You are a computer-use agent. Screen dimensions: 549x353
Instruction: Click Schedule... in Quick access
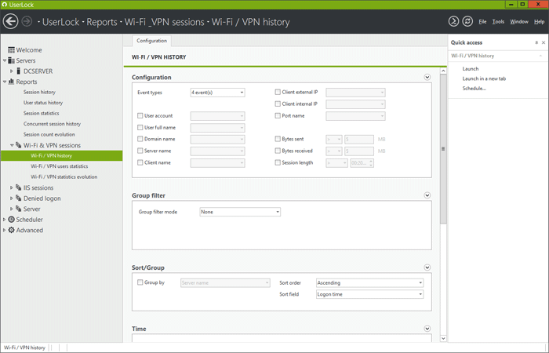(474, 89)
